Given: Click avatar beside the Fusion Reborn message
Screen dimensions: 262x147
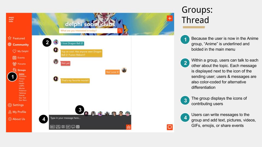Looking at the screenshot, I should tap(56, 50).
